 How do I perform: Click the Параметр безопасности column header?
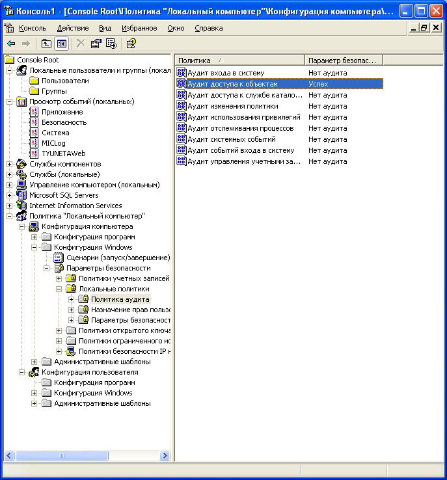click(343, 60)
